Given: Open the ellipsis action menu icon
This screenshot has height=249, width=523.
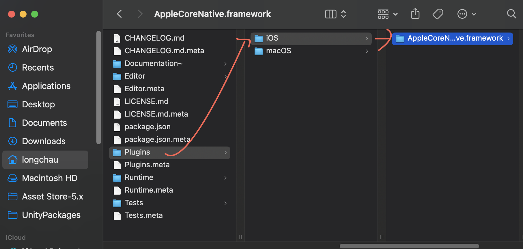Looking at the screenshot, I should pyautogui.click(x=462, y=14).
